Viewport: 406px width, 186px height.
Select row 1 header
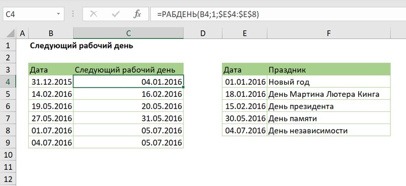click(x=8, y=46)
